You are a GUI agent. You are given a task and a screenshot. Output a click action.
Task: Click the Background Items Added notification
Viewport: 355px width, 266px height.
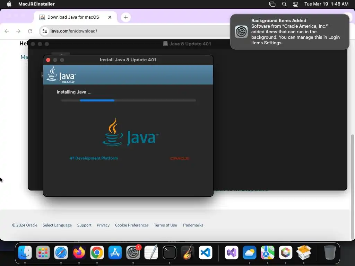click(289, 32)
